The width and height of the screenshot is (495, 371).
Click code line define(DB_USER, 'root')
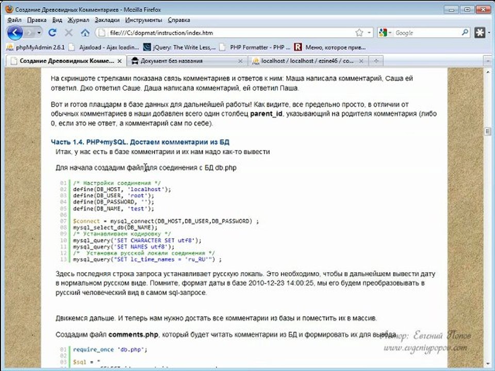tap(113, 196)
